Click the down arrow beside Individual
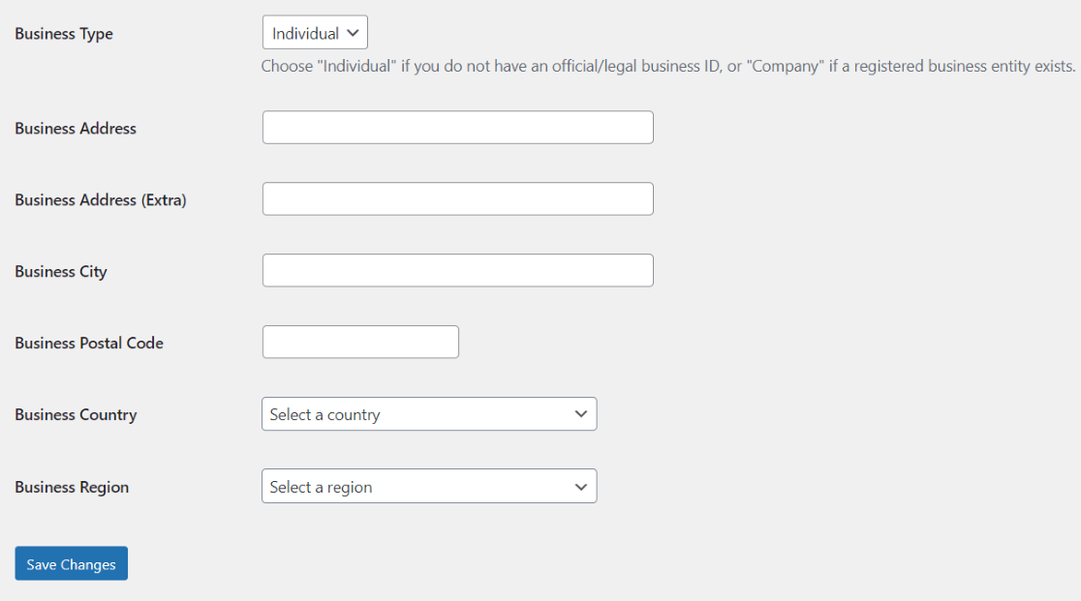Viewport: 1081px width, 601px height. 353,32
